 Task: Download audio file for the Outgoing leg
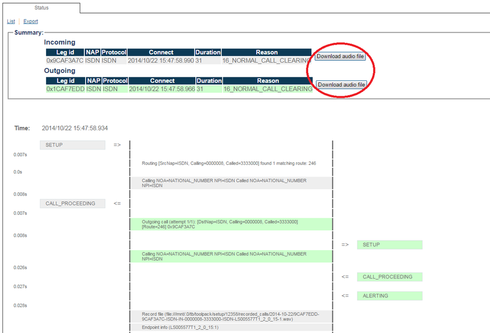pos(341,85)
